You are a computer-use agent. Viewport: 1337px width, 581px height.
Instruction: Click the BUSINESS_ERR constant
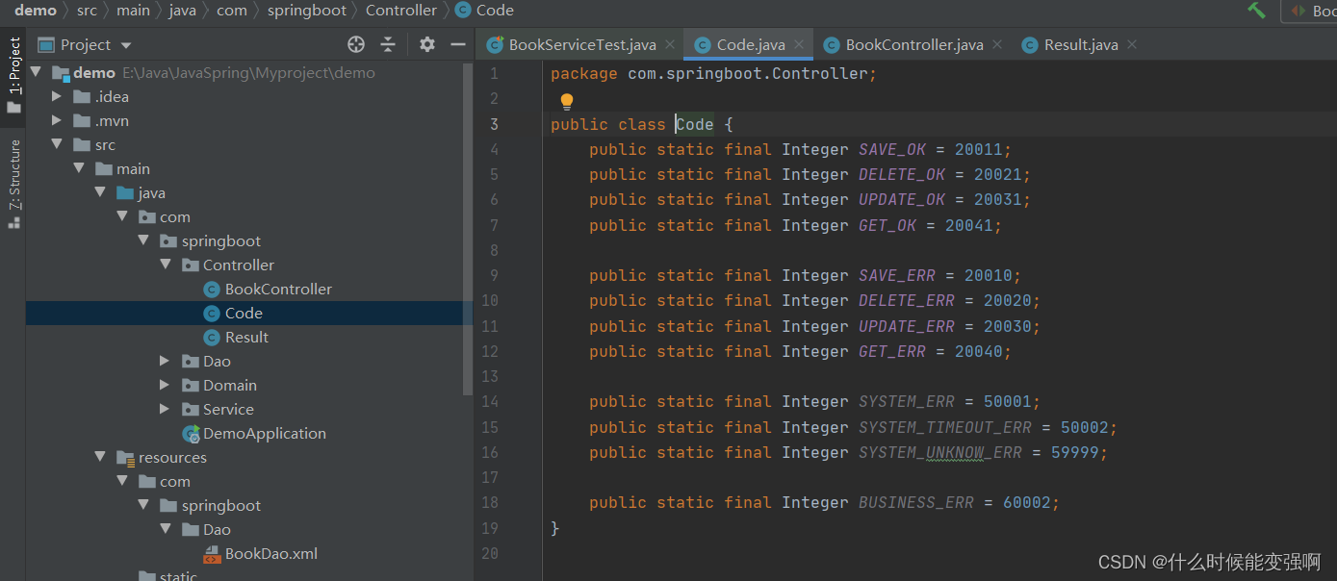click(916, 502)
